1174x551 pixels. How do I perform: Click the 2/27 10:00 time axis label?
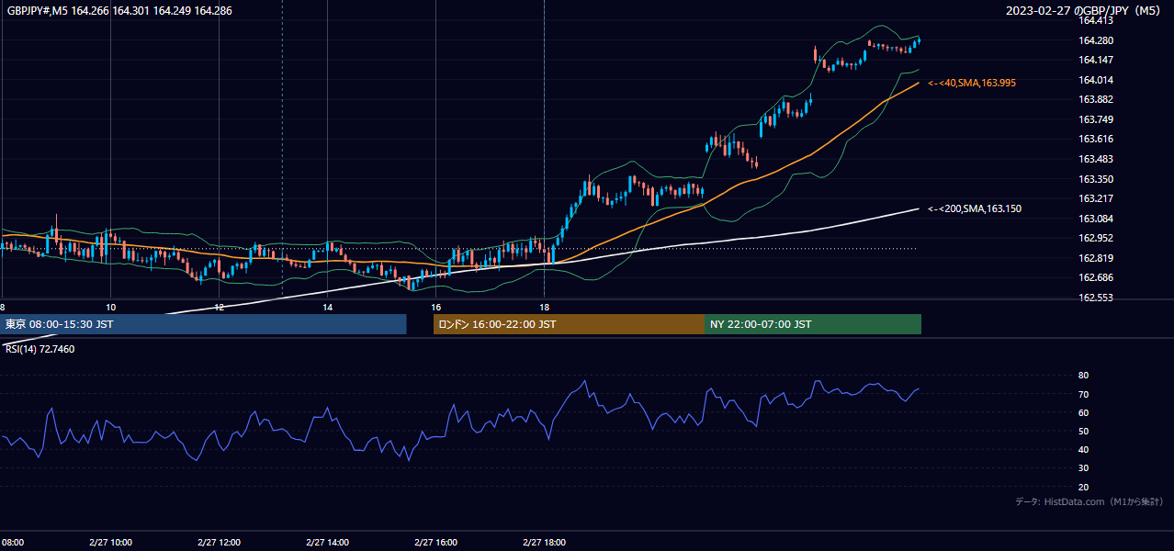[110, 542]
